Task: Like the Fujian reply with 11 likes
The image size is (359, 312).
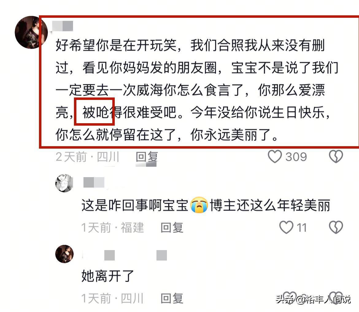Action: [x=286, y=227]
